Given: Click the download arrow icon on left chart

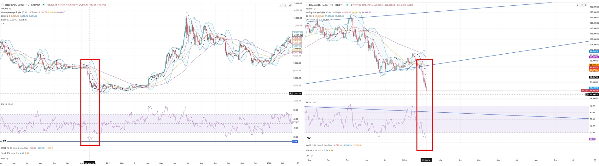Looking at the screenshot, I should pyautogui.click(x=281, y=5).
